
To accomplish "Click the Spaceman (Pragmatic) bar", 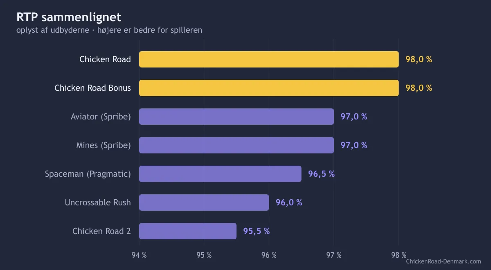I will coord(220,174).
